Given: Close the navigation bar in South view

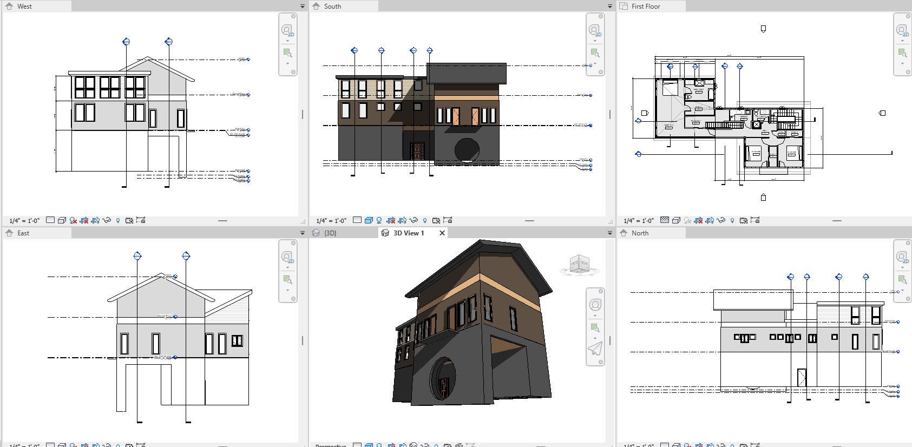Looking at the screenshot, I should pos(601,16).
